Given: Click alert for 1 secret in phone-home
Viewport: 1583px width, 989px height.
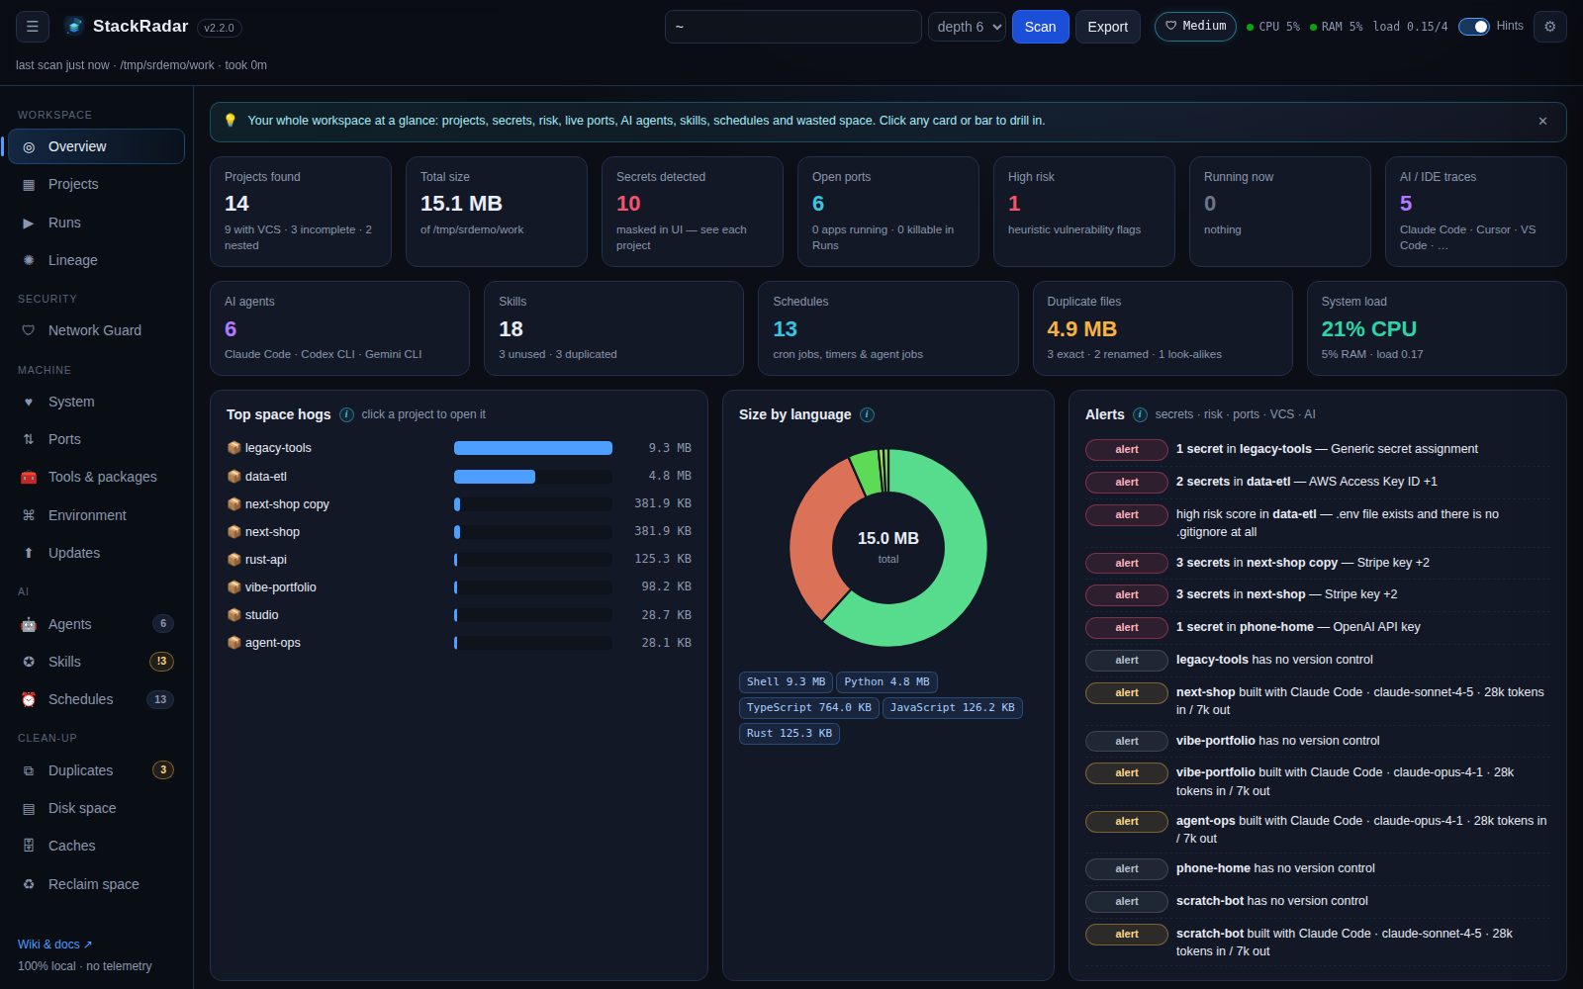Looking at the screenshot, I should pyautogui.click(x=1317, y=627).
